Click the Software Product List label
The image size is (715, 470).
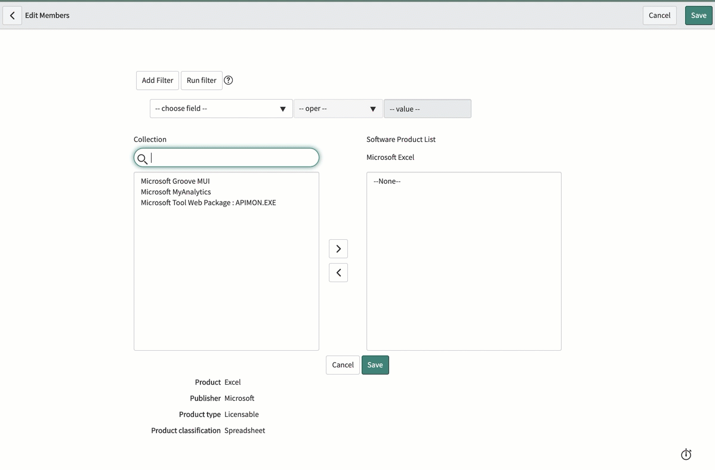pos(401,140)
